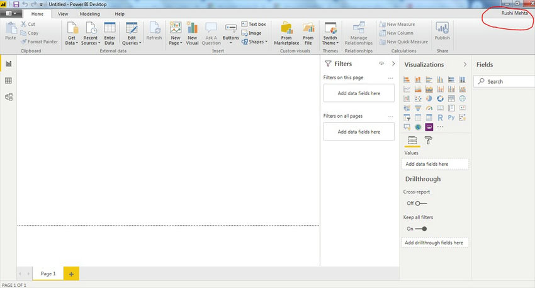
Task: Click the Save icon in title bar
Action: (x=16, y=4)
